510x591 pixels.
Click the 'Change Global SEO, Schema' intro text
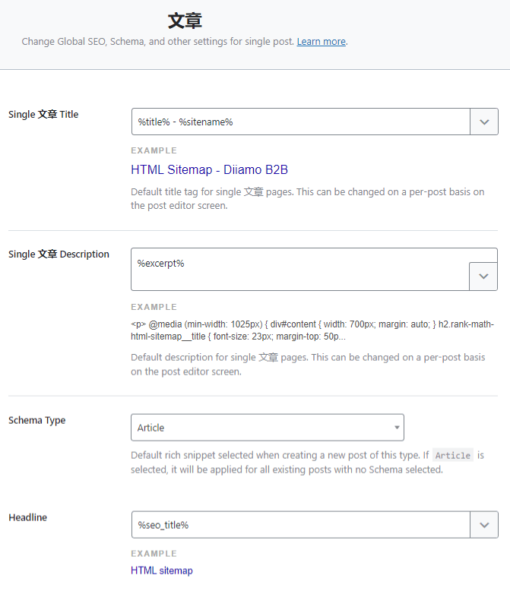[158, 42]
